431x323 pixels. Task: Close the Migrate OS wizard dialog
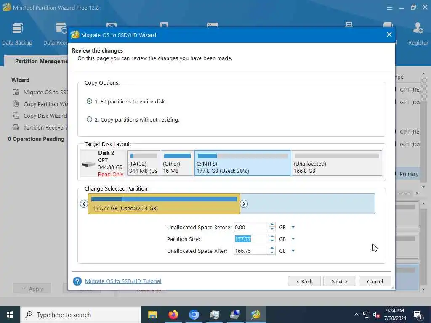tap(389, 34)
